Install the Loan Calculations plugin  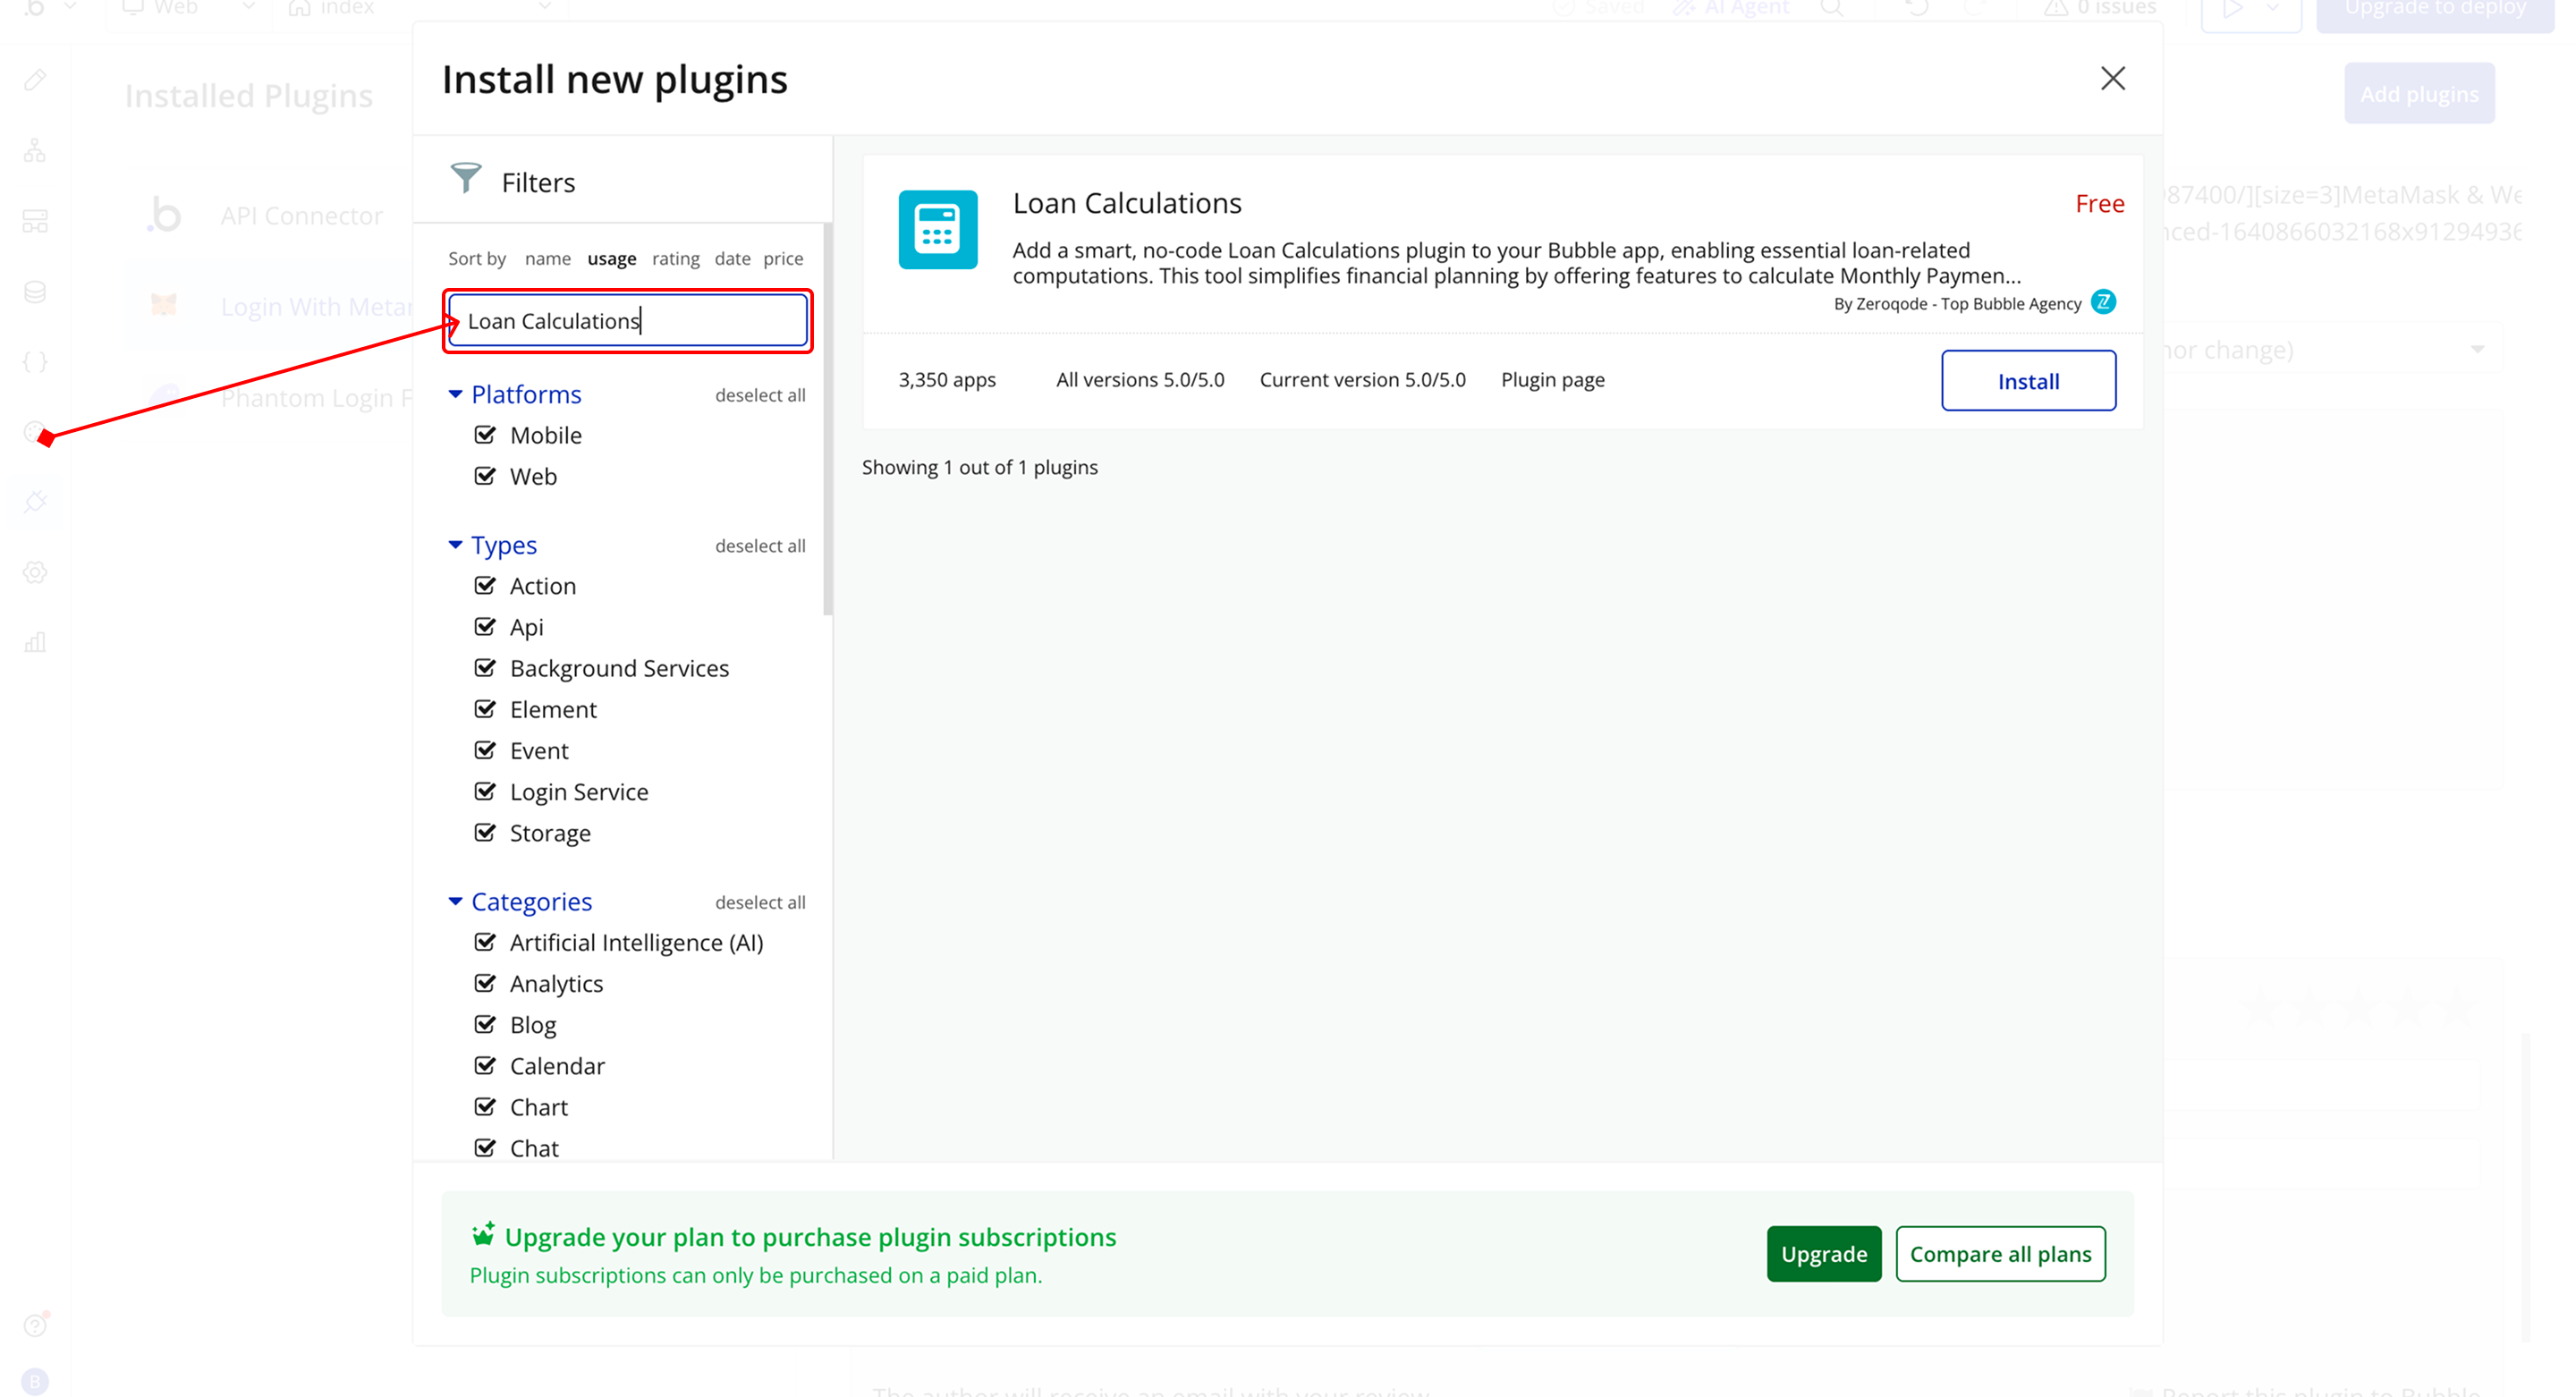pyautogui.click(x=2027, y=380)
